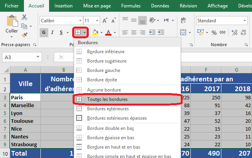Screen dimensions: 252x158
Task: Toggle underline formatting with S button
Action: [x=62, y=32]
